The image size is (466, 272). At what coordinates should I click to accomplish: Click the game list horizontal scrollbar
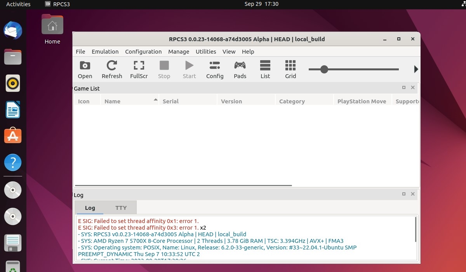pos(183,185)
